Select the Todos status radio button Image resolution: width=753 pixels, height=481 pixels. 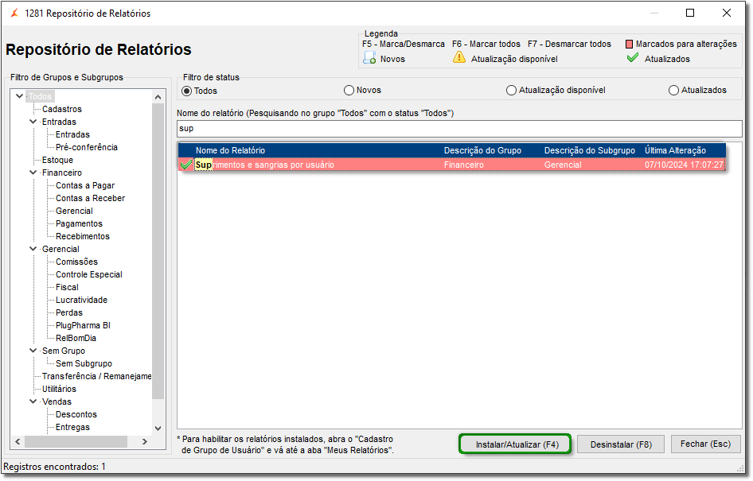(187, 91)
